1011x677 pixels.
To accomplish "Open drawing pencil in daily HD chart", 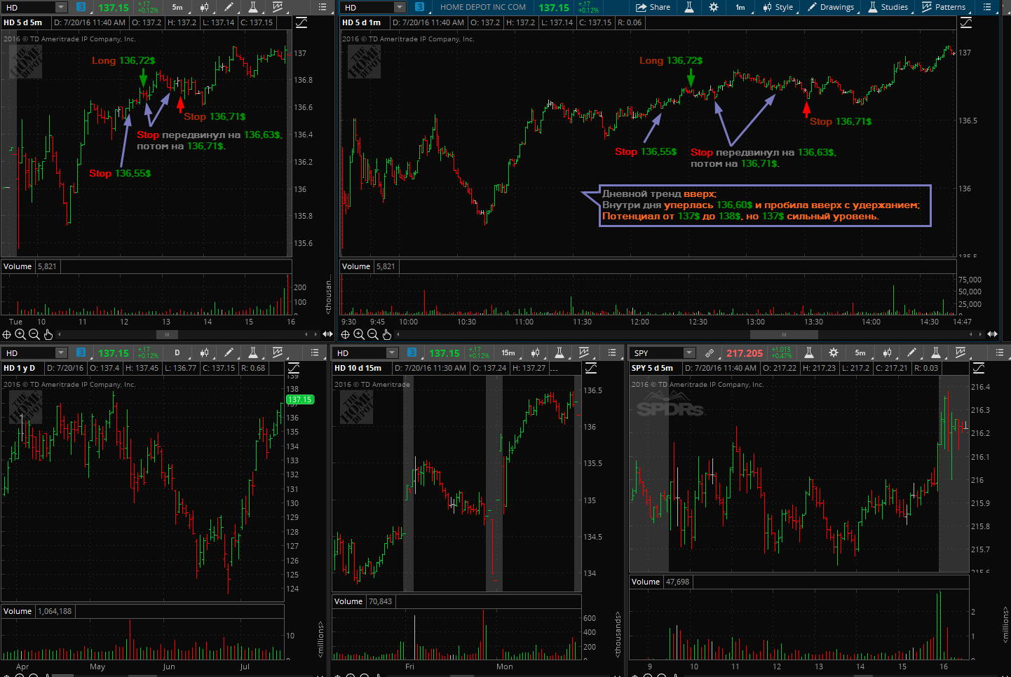I will click(229, 353).
